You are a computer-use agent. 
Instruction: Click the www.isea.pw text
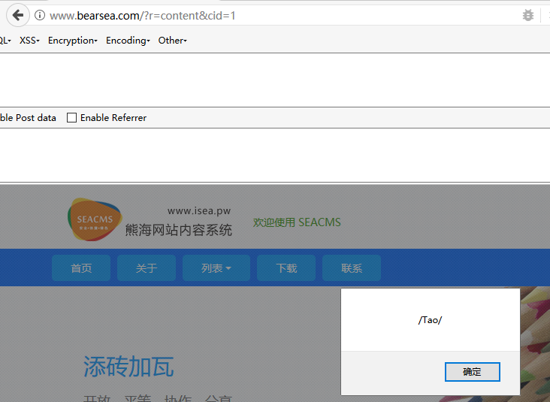coord(199,211)
